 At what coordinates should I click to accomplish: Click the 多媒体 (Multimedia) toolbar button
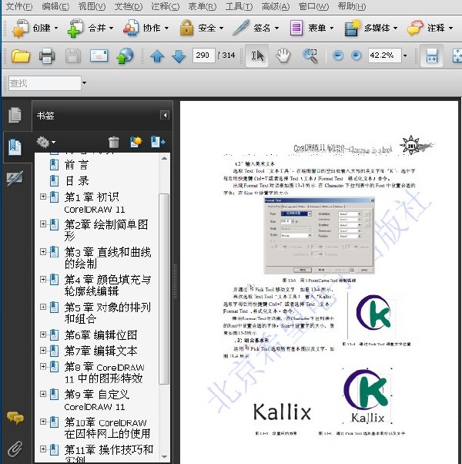coord(371,28)
